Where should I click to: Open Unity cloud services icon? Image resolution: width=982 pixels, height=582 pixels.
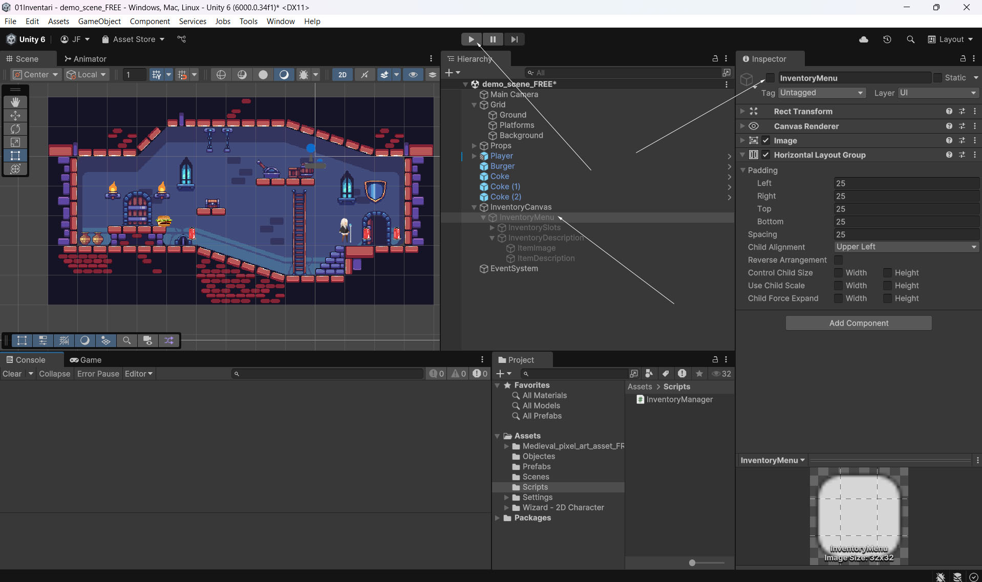[864, 39]
